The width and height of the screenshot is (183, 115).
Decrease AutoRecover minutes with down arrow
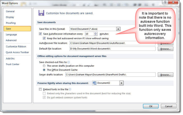[96, 35]
